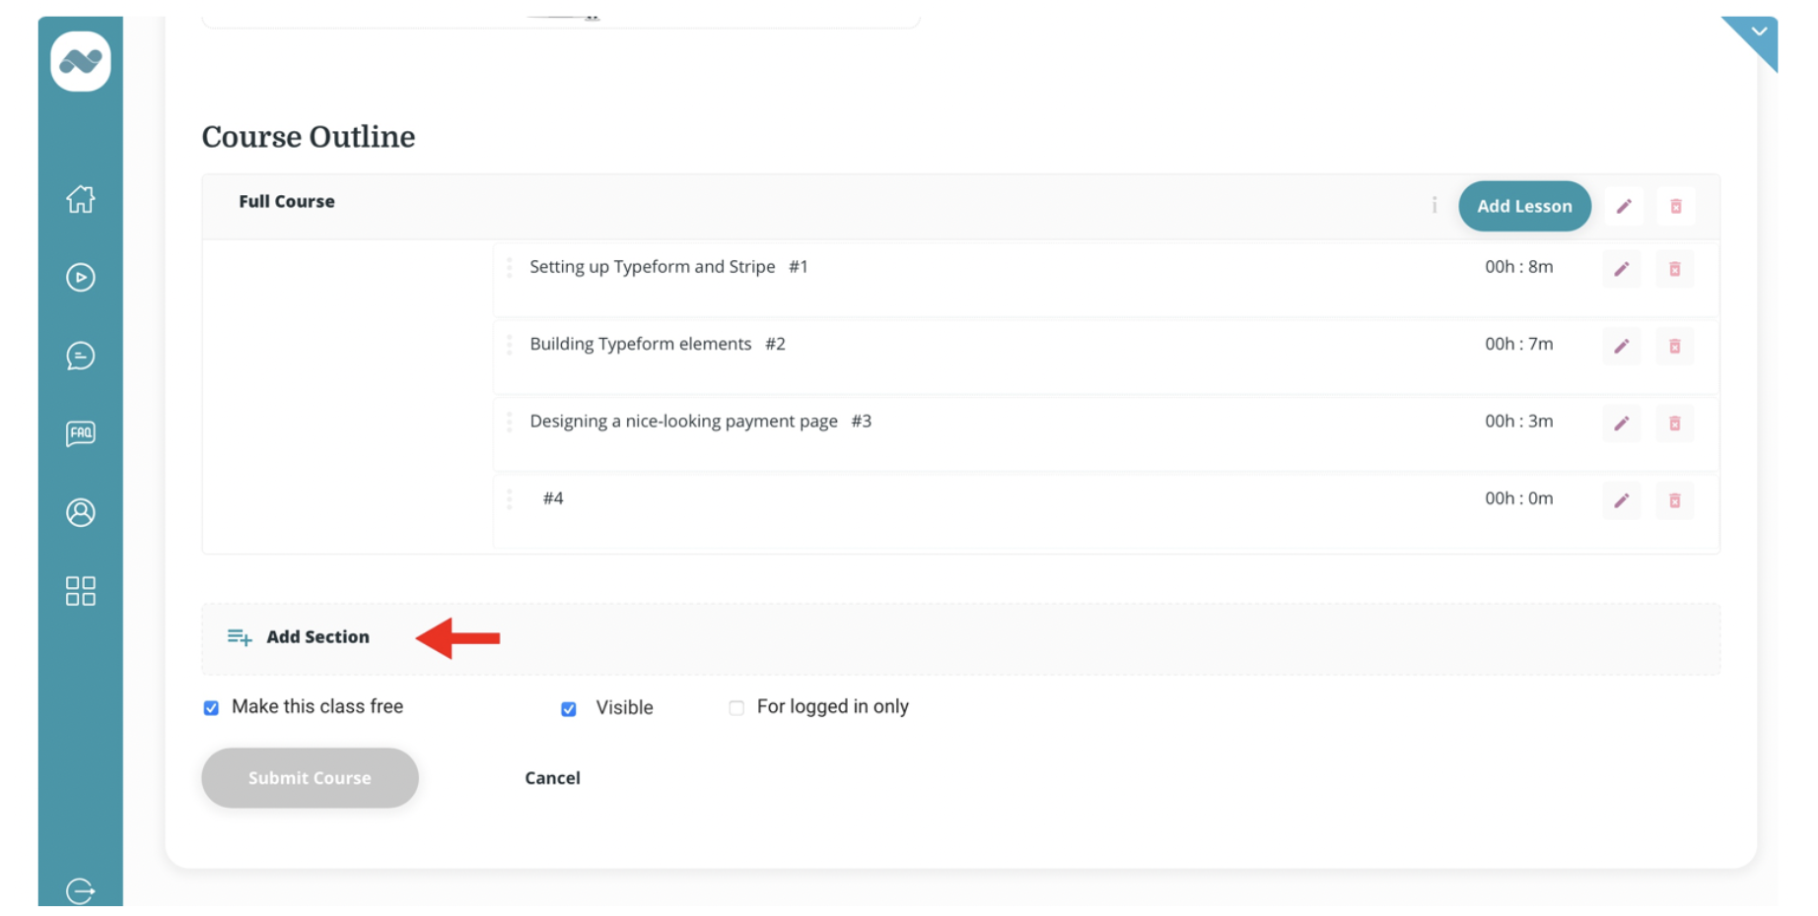Click the Cancel link
The height and width of the screenshot is (916, 1818).
(552, 778)
